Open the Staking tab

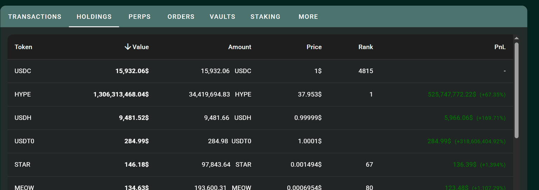tap(265, 17)
